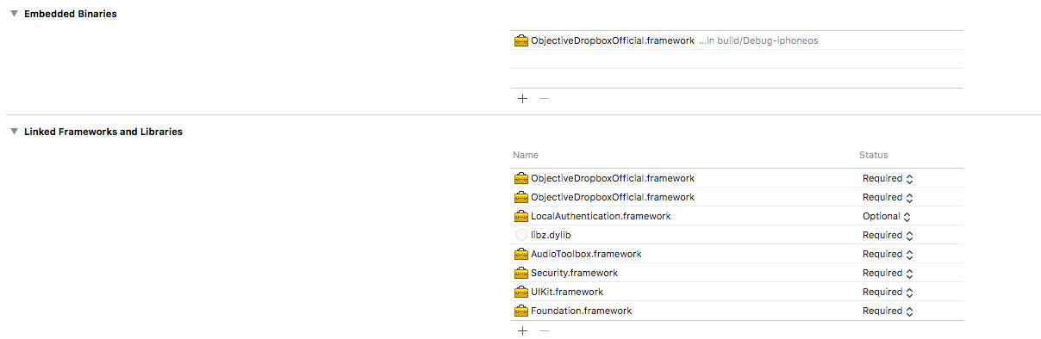Click the framework icon in the Embedded Binaries row
The image size is (1041, 339).
pyautogui.click(x=520, y=40)
